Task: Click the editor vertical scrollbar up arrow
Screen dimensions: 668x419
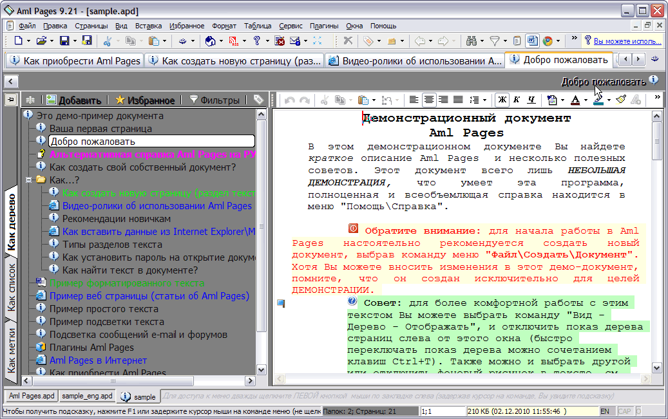Action: (x=656, y=115)
